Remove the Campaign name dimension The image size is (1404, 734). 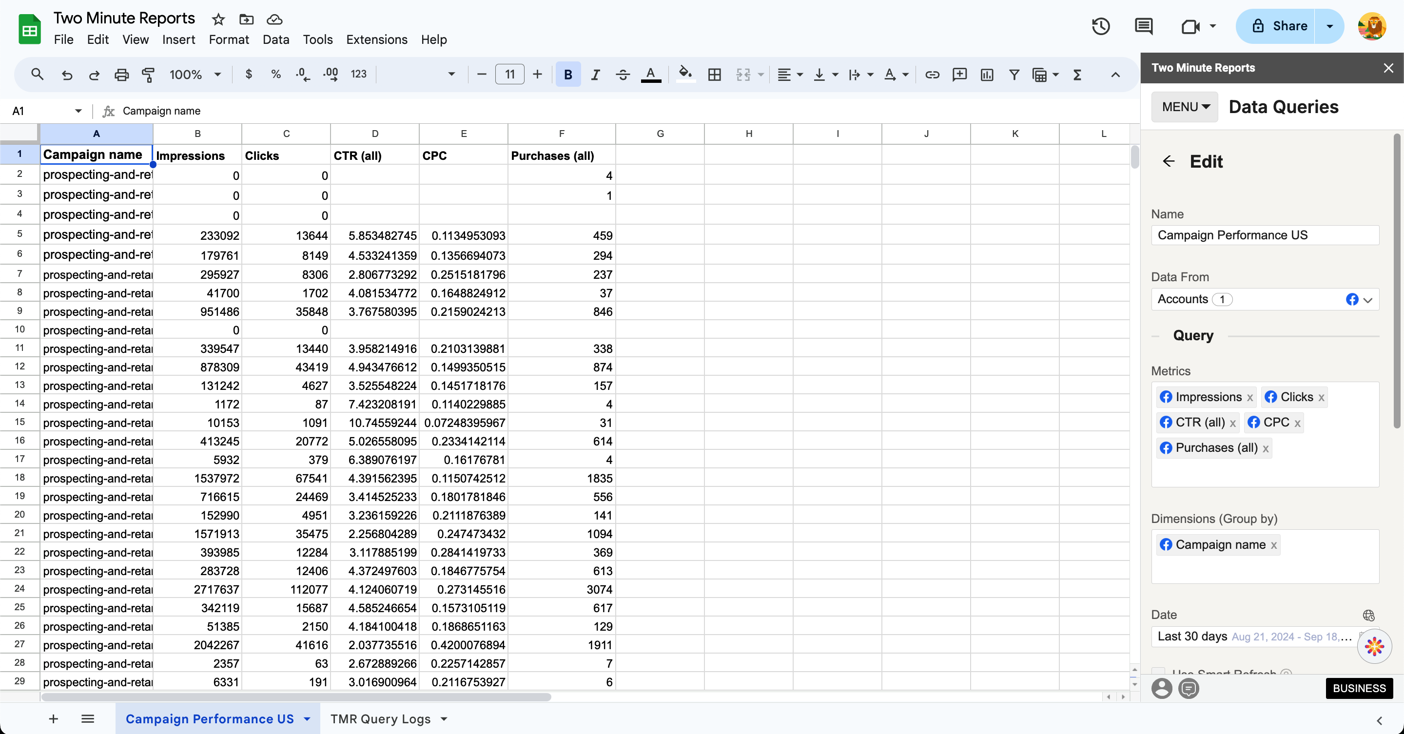pyautogui.click(x=1274, y=545)
